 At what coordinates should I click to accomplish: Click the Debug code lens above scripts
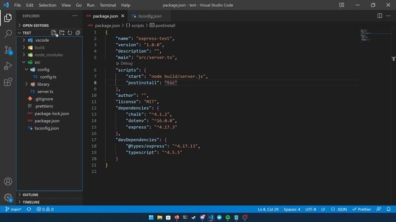(124, 64)
